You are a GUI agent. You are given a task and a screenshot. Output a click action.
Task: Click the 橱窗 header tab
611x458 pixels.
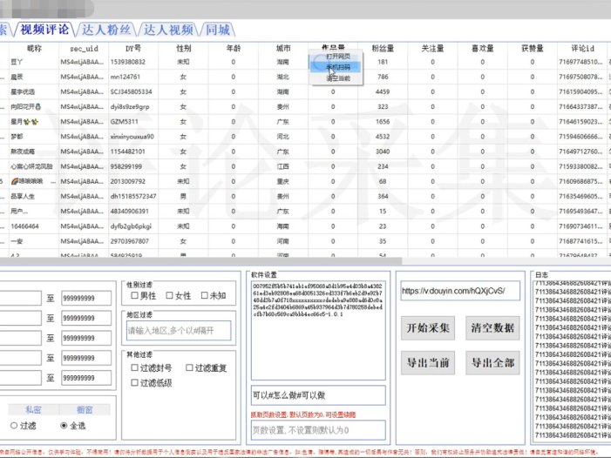85,410
